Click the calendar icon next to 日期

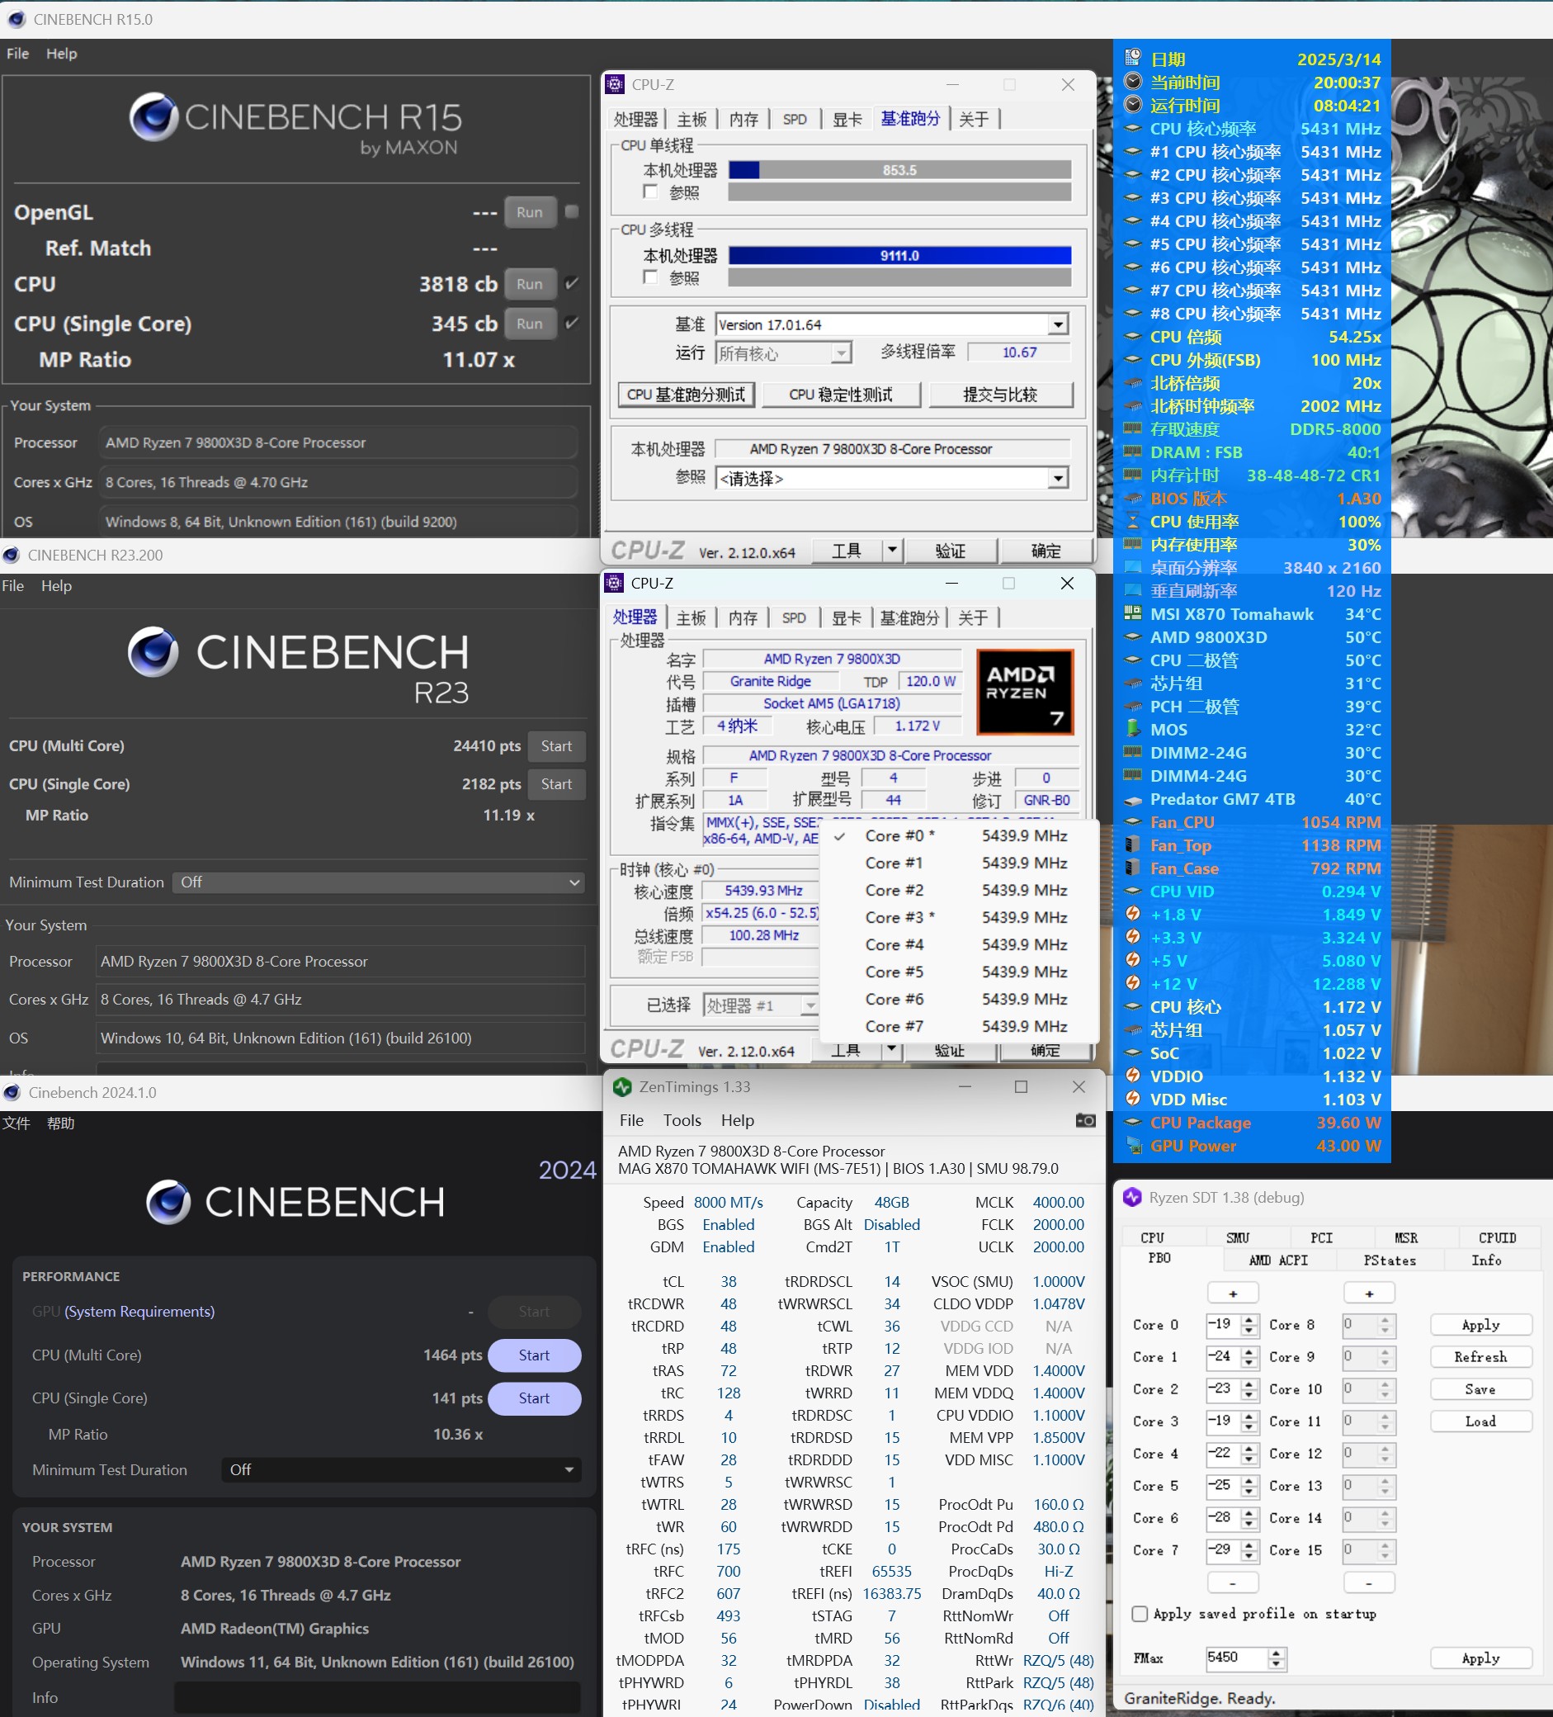(1132, 57)
